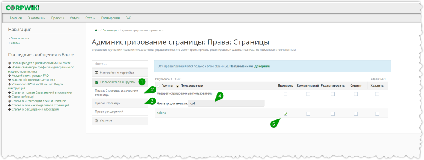Screen dimensions: 424x160
Task: Open the coluns user link
Action: pyautogui.click(x=162, y=113)
